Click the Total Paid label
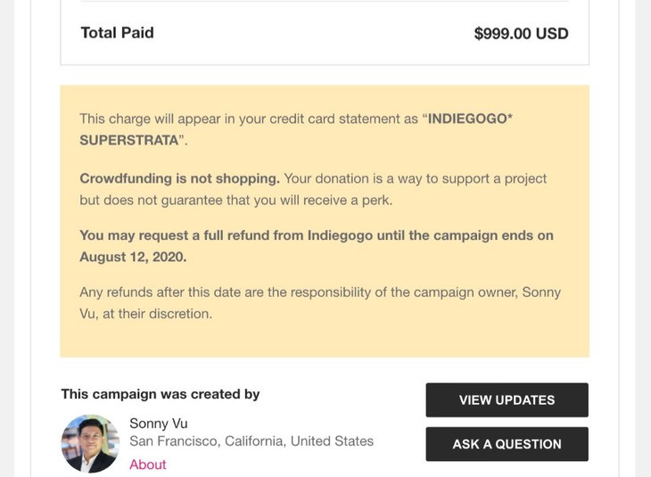 [x=117, y=33]
